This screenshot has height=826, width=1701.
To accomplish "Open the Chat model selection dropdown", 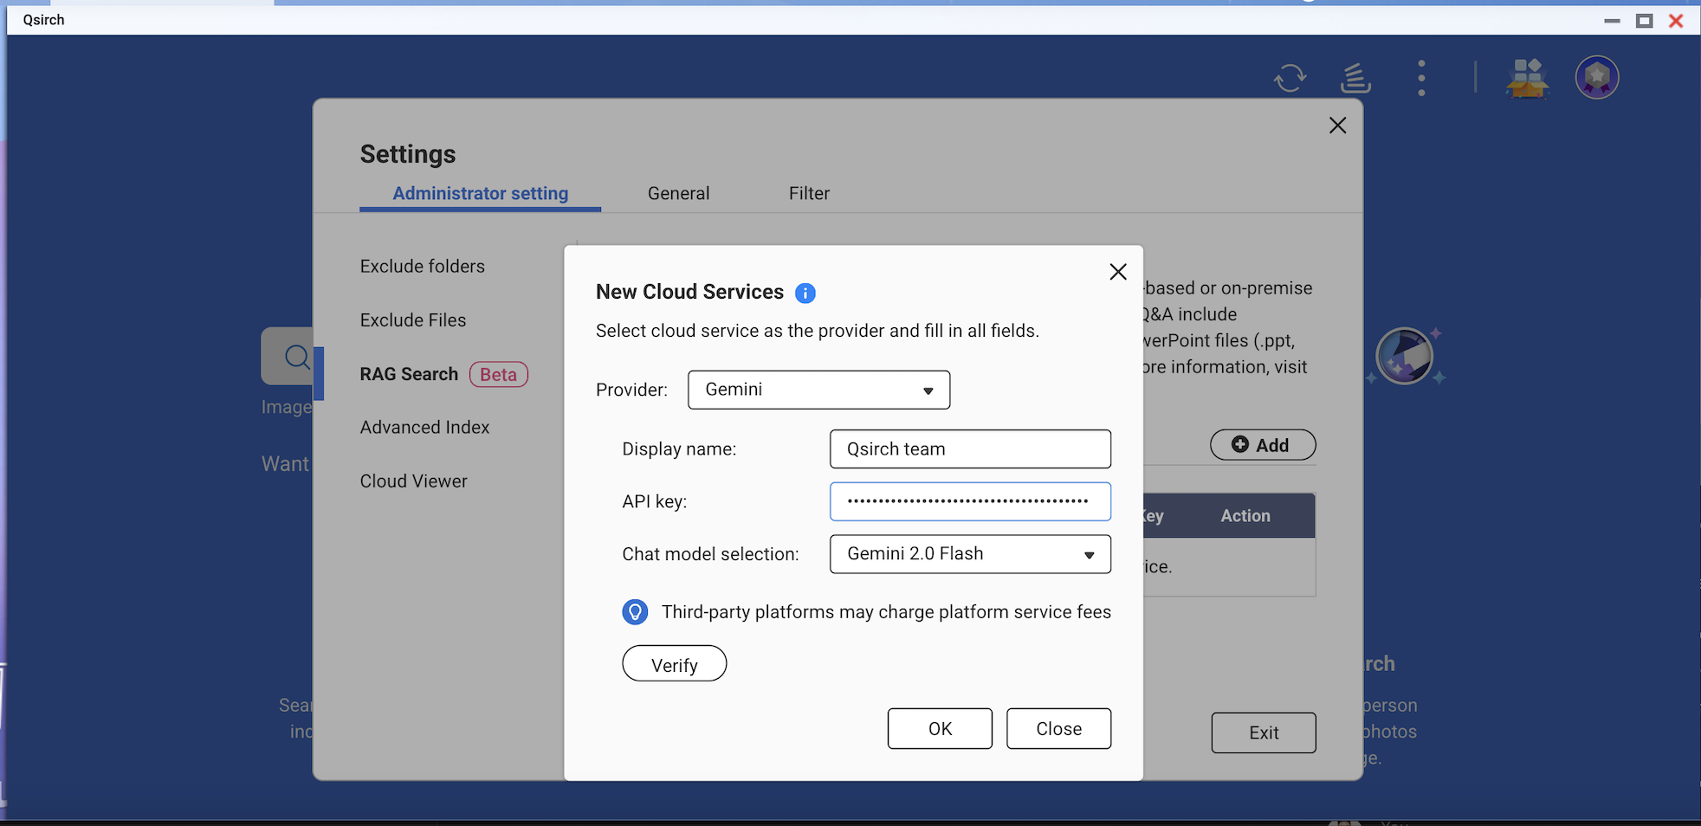I will (969, 554).
